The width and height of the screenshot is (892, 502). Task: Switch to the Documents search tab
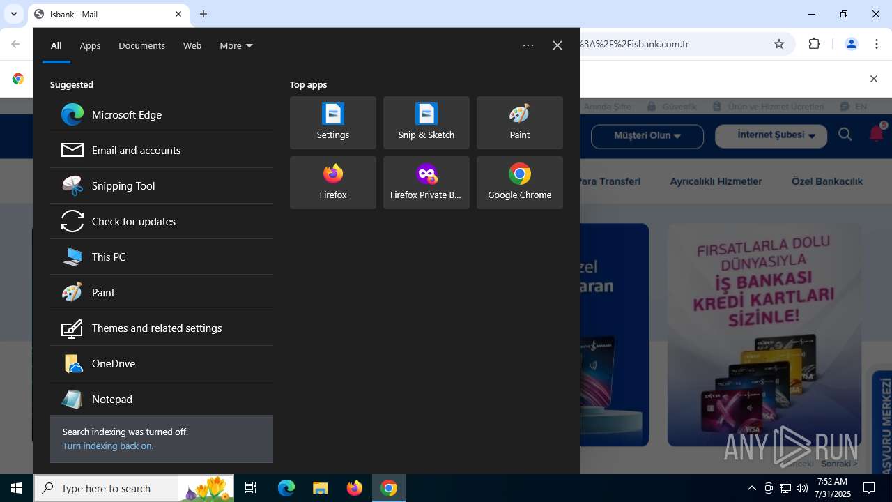pos(141,45)
